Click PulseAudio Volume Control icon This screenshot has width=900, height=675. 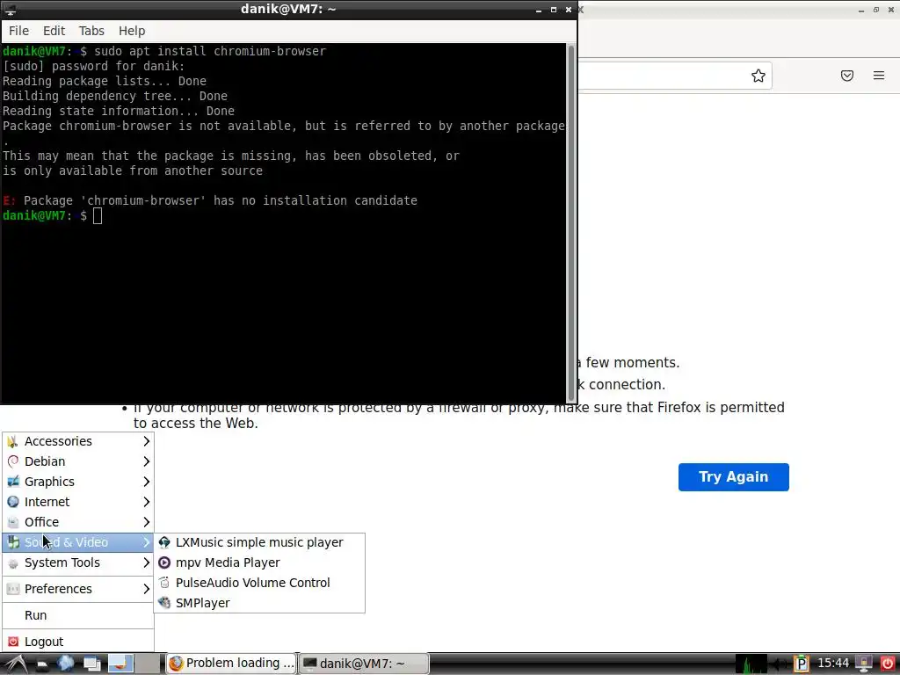point(164,583)
